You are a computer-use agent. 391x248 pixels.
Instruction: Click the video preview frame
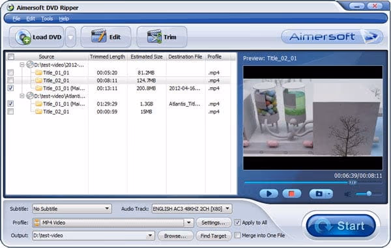tap(313, 118)
